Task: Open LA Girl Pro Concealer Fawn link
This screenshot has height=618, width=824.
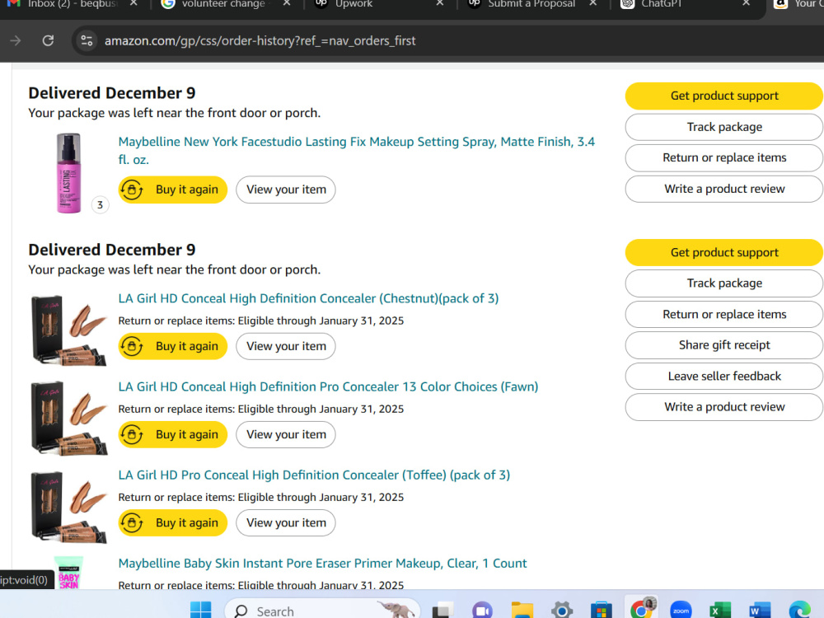Action: tap(328, 386)
